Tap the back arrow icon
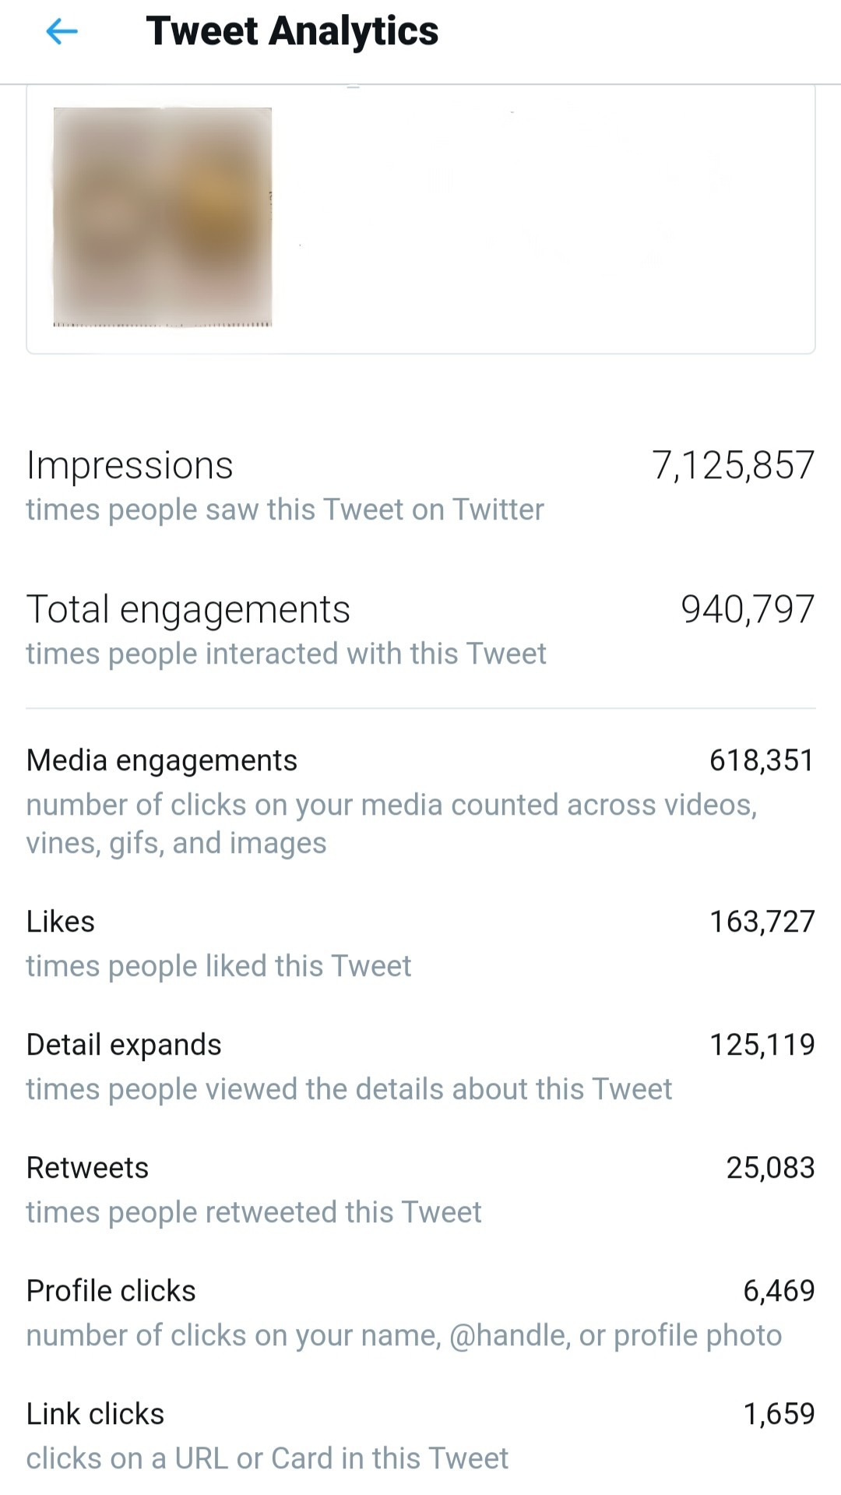Screen dimensions: 841x1495 coord(62,32)
